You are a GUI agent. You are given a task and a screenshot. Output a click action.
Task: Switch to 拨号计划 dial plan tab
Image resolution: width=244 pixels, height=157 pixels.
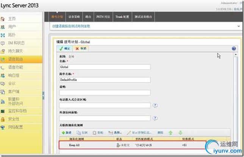(57, 17)
